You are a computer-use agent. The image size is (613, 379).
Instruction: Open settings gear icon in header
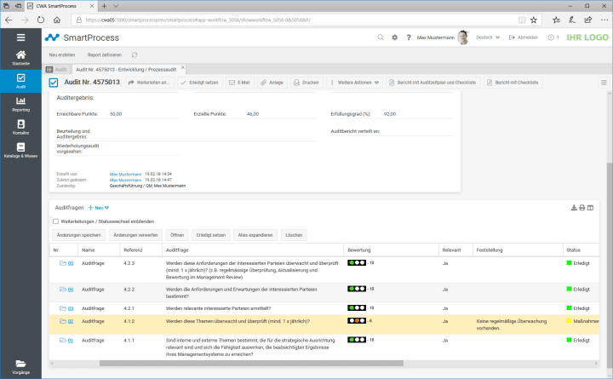coord(394,37)
